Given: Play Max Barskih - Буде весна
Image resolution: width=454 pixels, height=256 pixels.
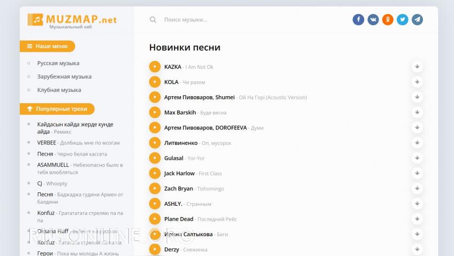Looking at the screenshot, I should (155, 112).
